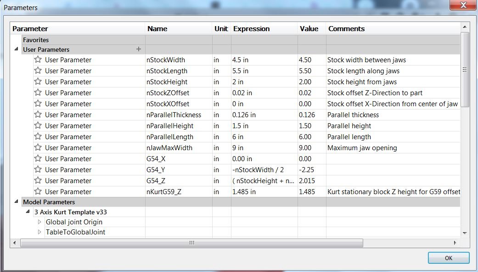
Task: Star the nParallelLength parameter
Action: (38, 136)
